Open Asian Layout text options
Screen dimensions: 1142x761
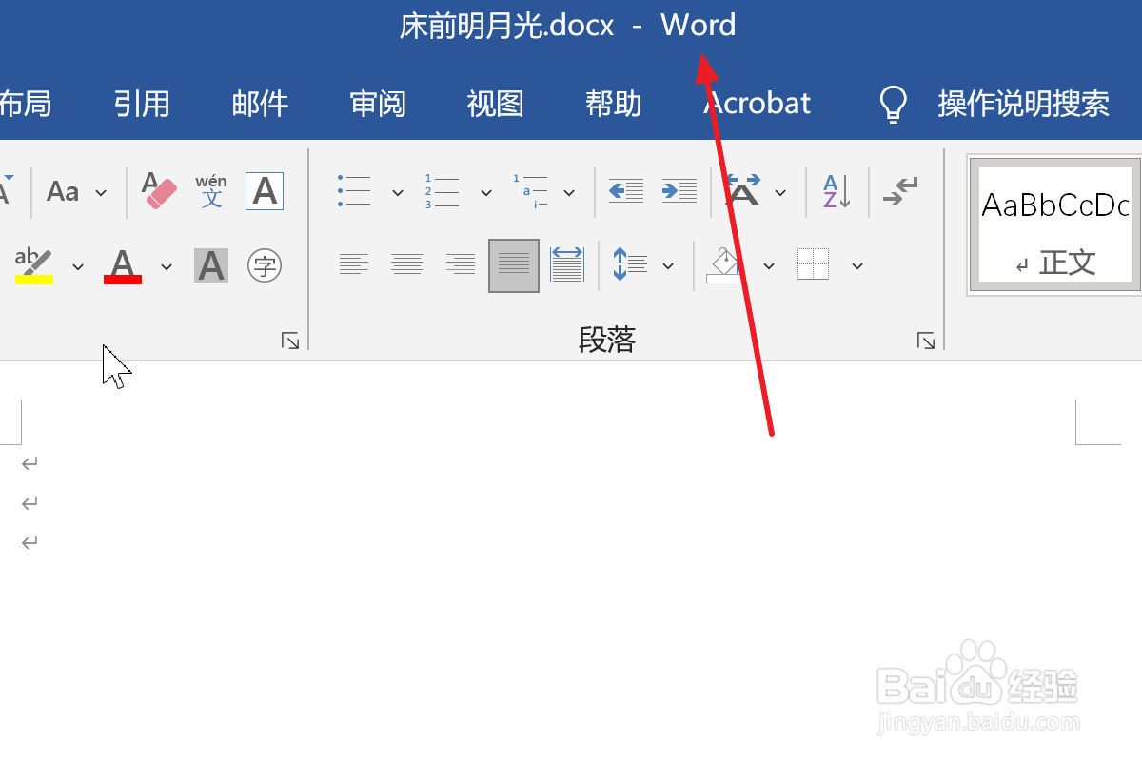tap(743, 190)
